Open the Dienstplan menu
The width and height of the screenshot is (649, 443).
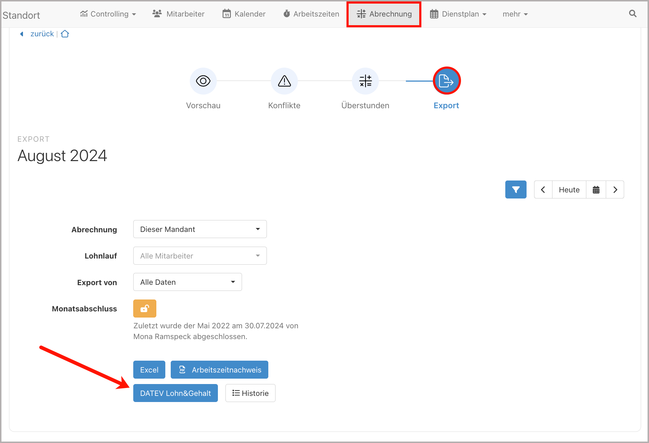point(458,14)
